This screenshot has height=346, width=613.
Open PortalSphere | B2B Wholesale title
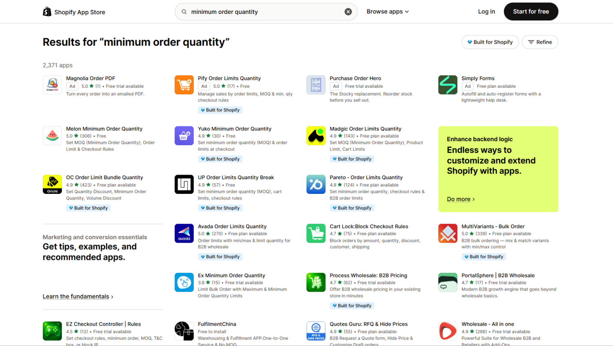point(498,275)
